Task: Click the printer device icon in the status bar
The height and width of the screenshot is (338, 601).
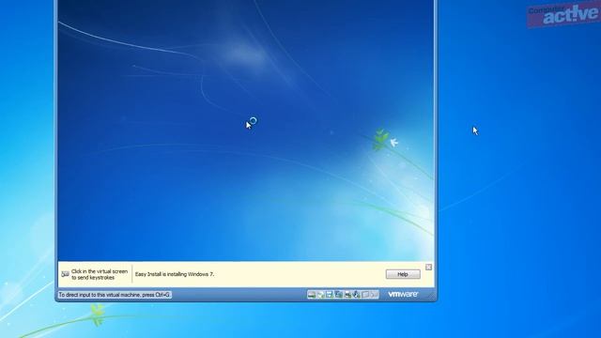Action: click(x=347, y=294)
